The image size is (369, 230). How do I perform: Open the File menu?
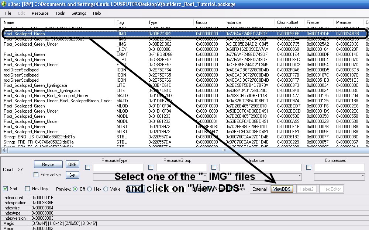[8, 13]
